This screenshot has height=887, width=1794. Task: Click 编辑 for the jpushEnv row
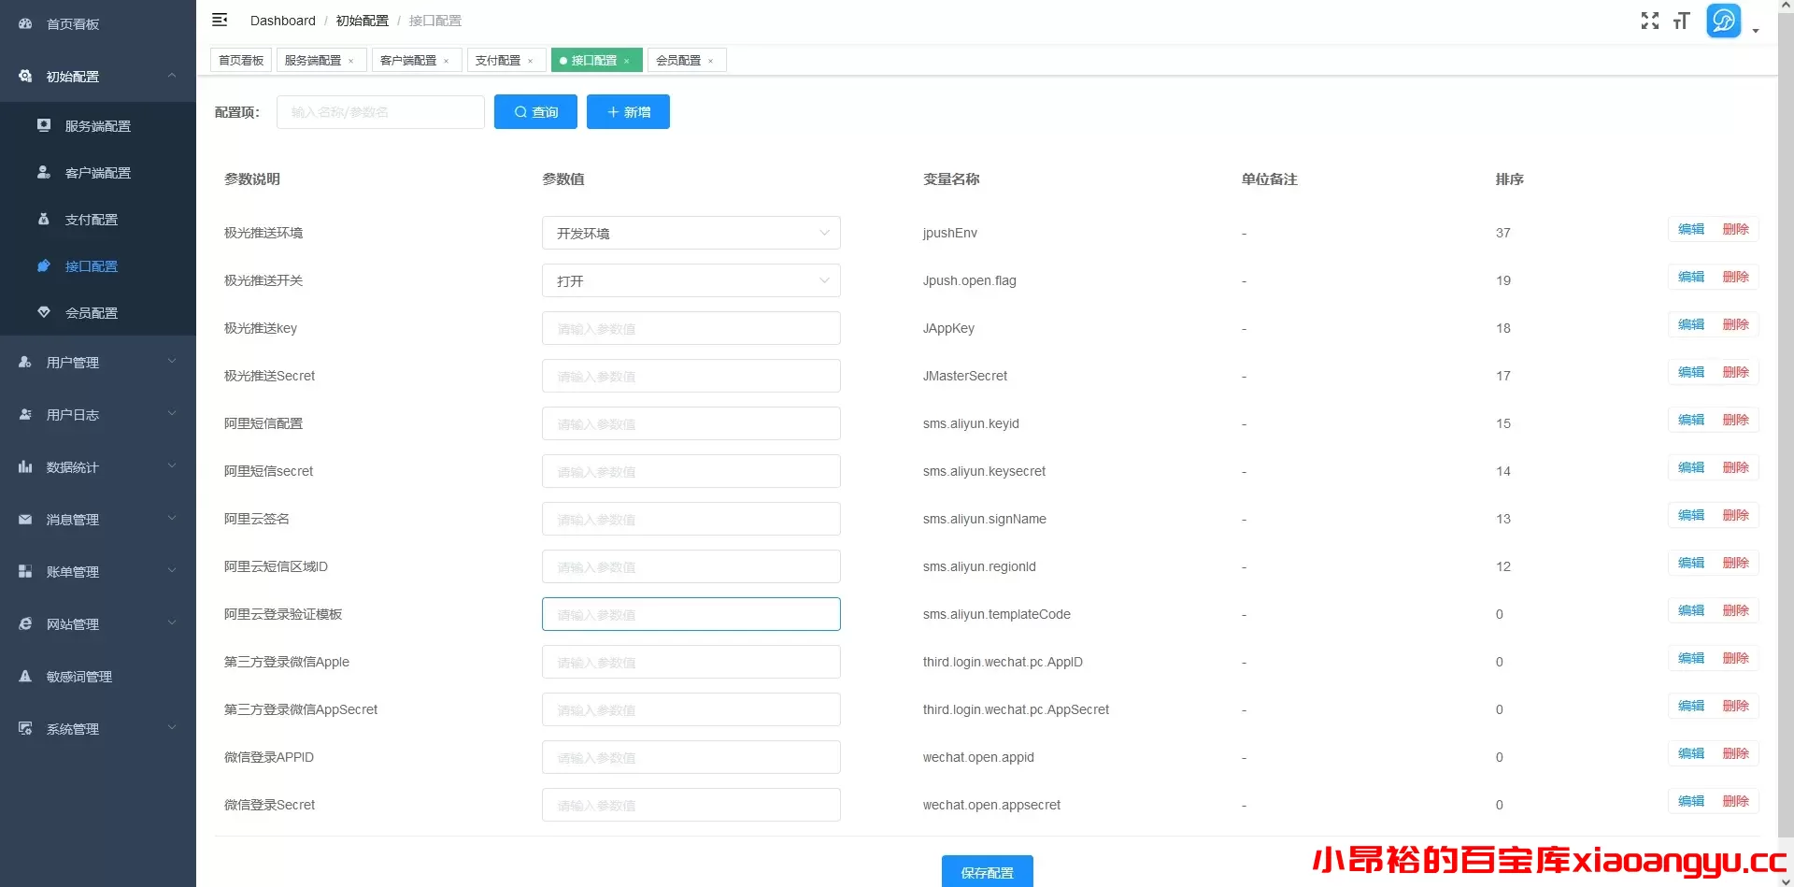click(1690, 229)
